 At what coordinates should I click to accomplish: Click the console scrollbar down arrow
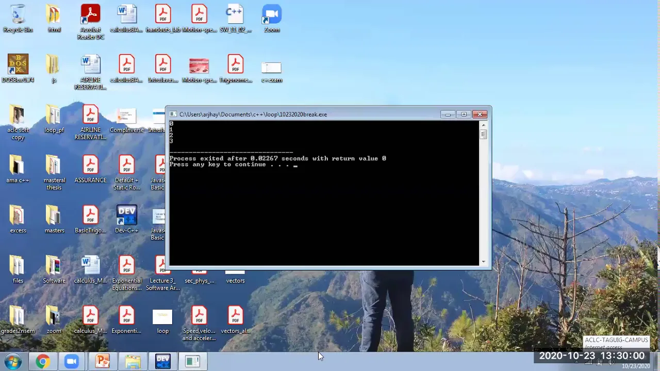click(483, 262)
